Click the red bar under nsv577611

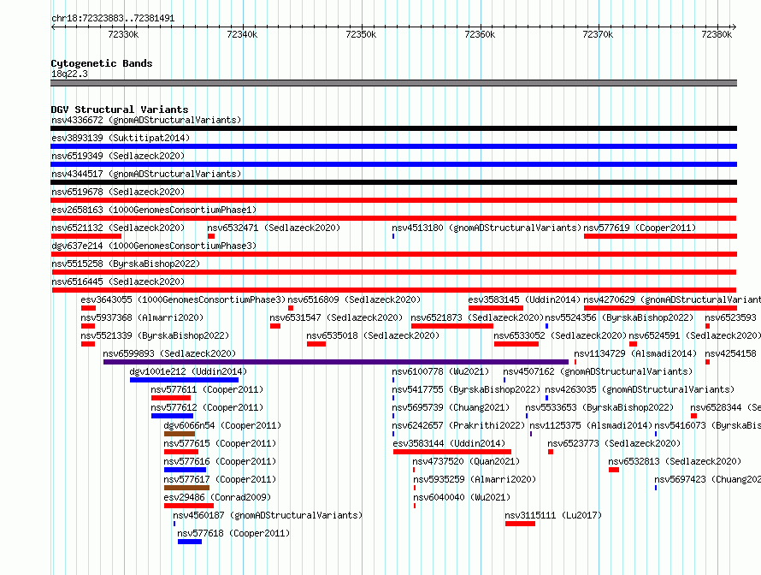(171, 398)
